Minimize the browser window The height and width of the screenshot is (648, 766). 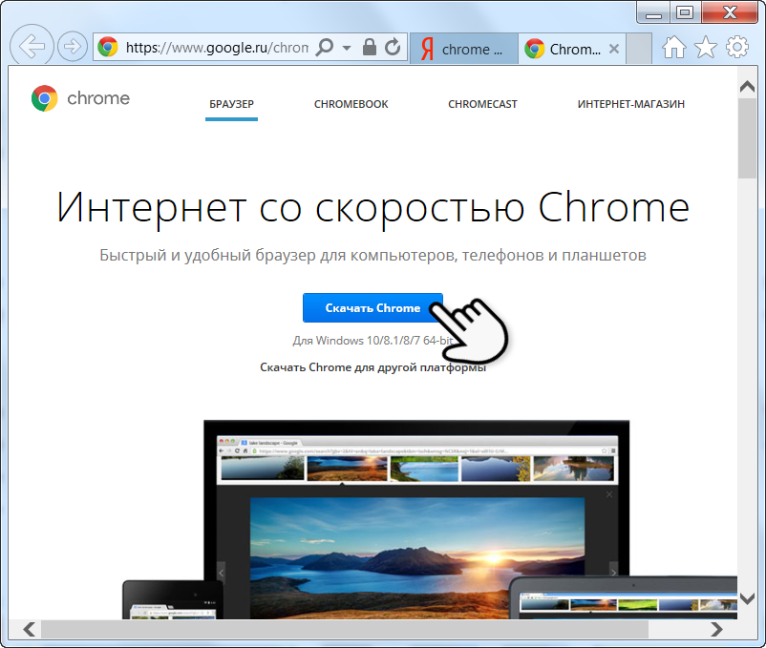point(653,12)
